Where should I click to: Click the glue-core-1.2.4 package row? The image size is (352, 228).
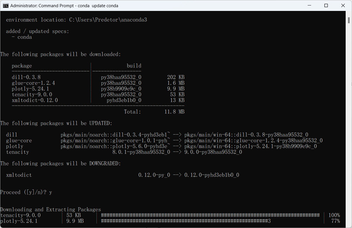click(x=98, y=83)
